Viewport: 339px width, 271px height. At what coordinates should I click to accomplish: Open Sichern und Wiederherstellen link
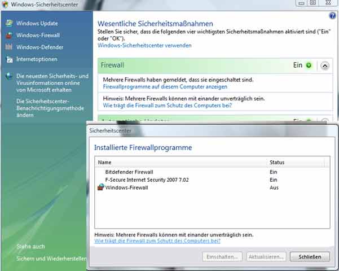point(51,259)
